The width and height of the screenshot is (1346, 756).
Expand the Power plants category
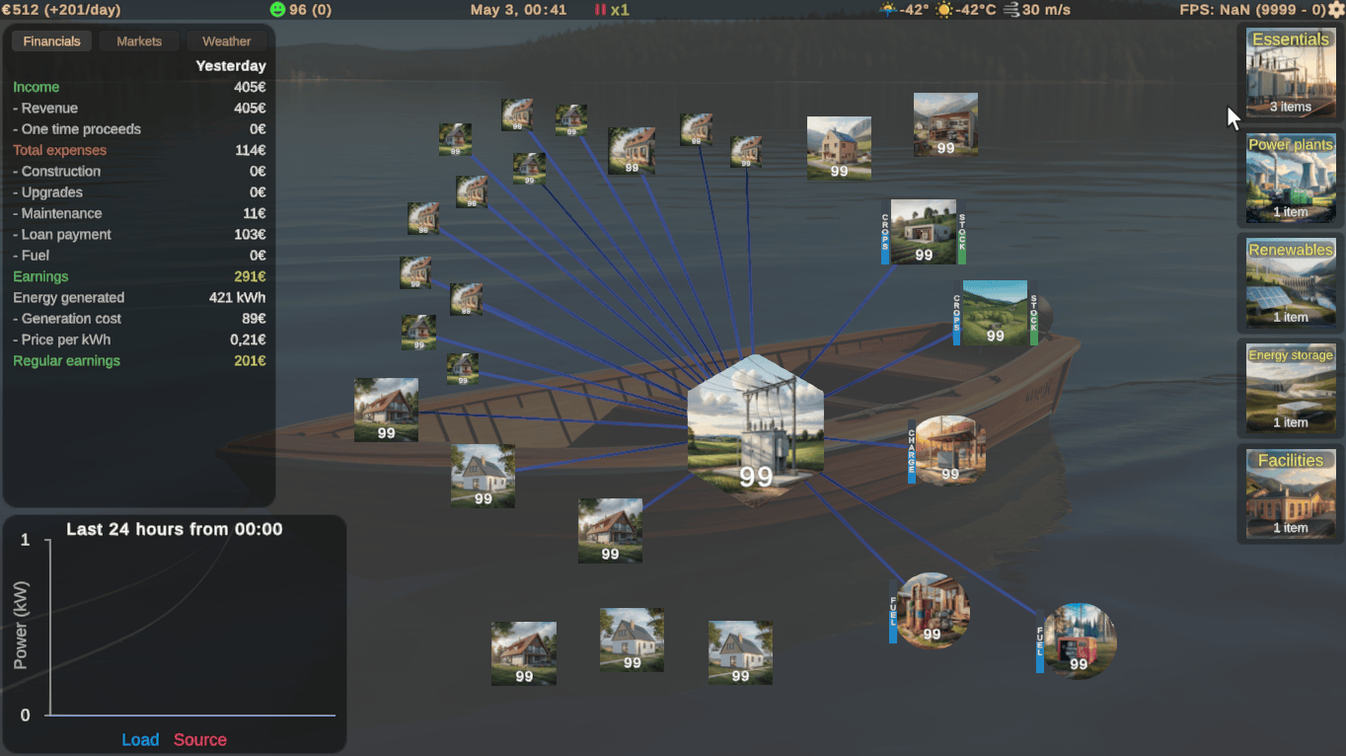tap(1290, 179)
